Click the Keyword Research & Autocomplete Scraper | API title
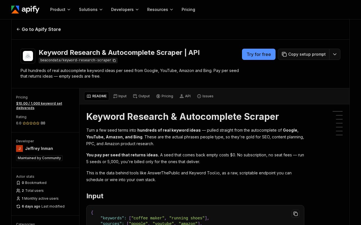 click(x=119, y=53)
